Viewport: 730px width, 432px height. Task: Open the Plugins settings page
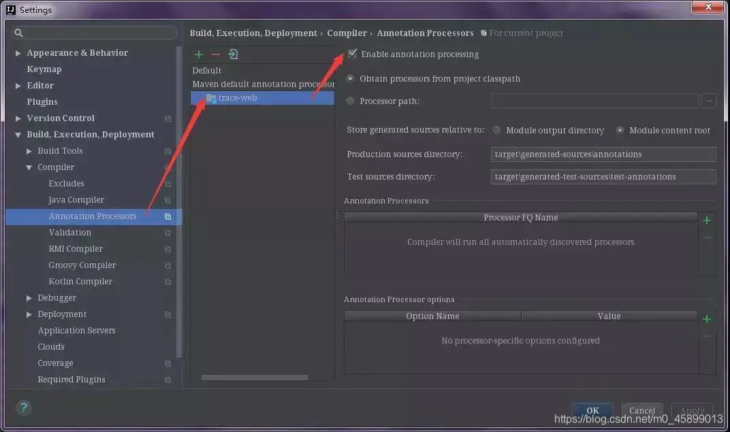tap(42, 101)
